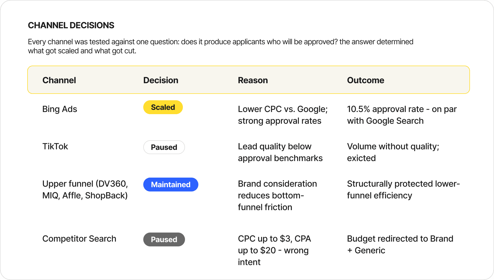This screenshot has height=280, width=494.
Task: Click the CHANNEL DECISIONS heading
Action: pos(71,25)
